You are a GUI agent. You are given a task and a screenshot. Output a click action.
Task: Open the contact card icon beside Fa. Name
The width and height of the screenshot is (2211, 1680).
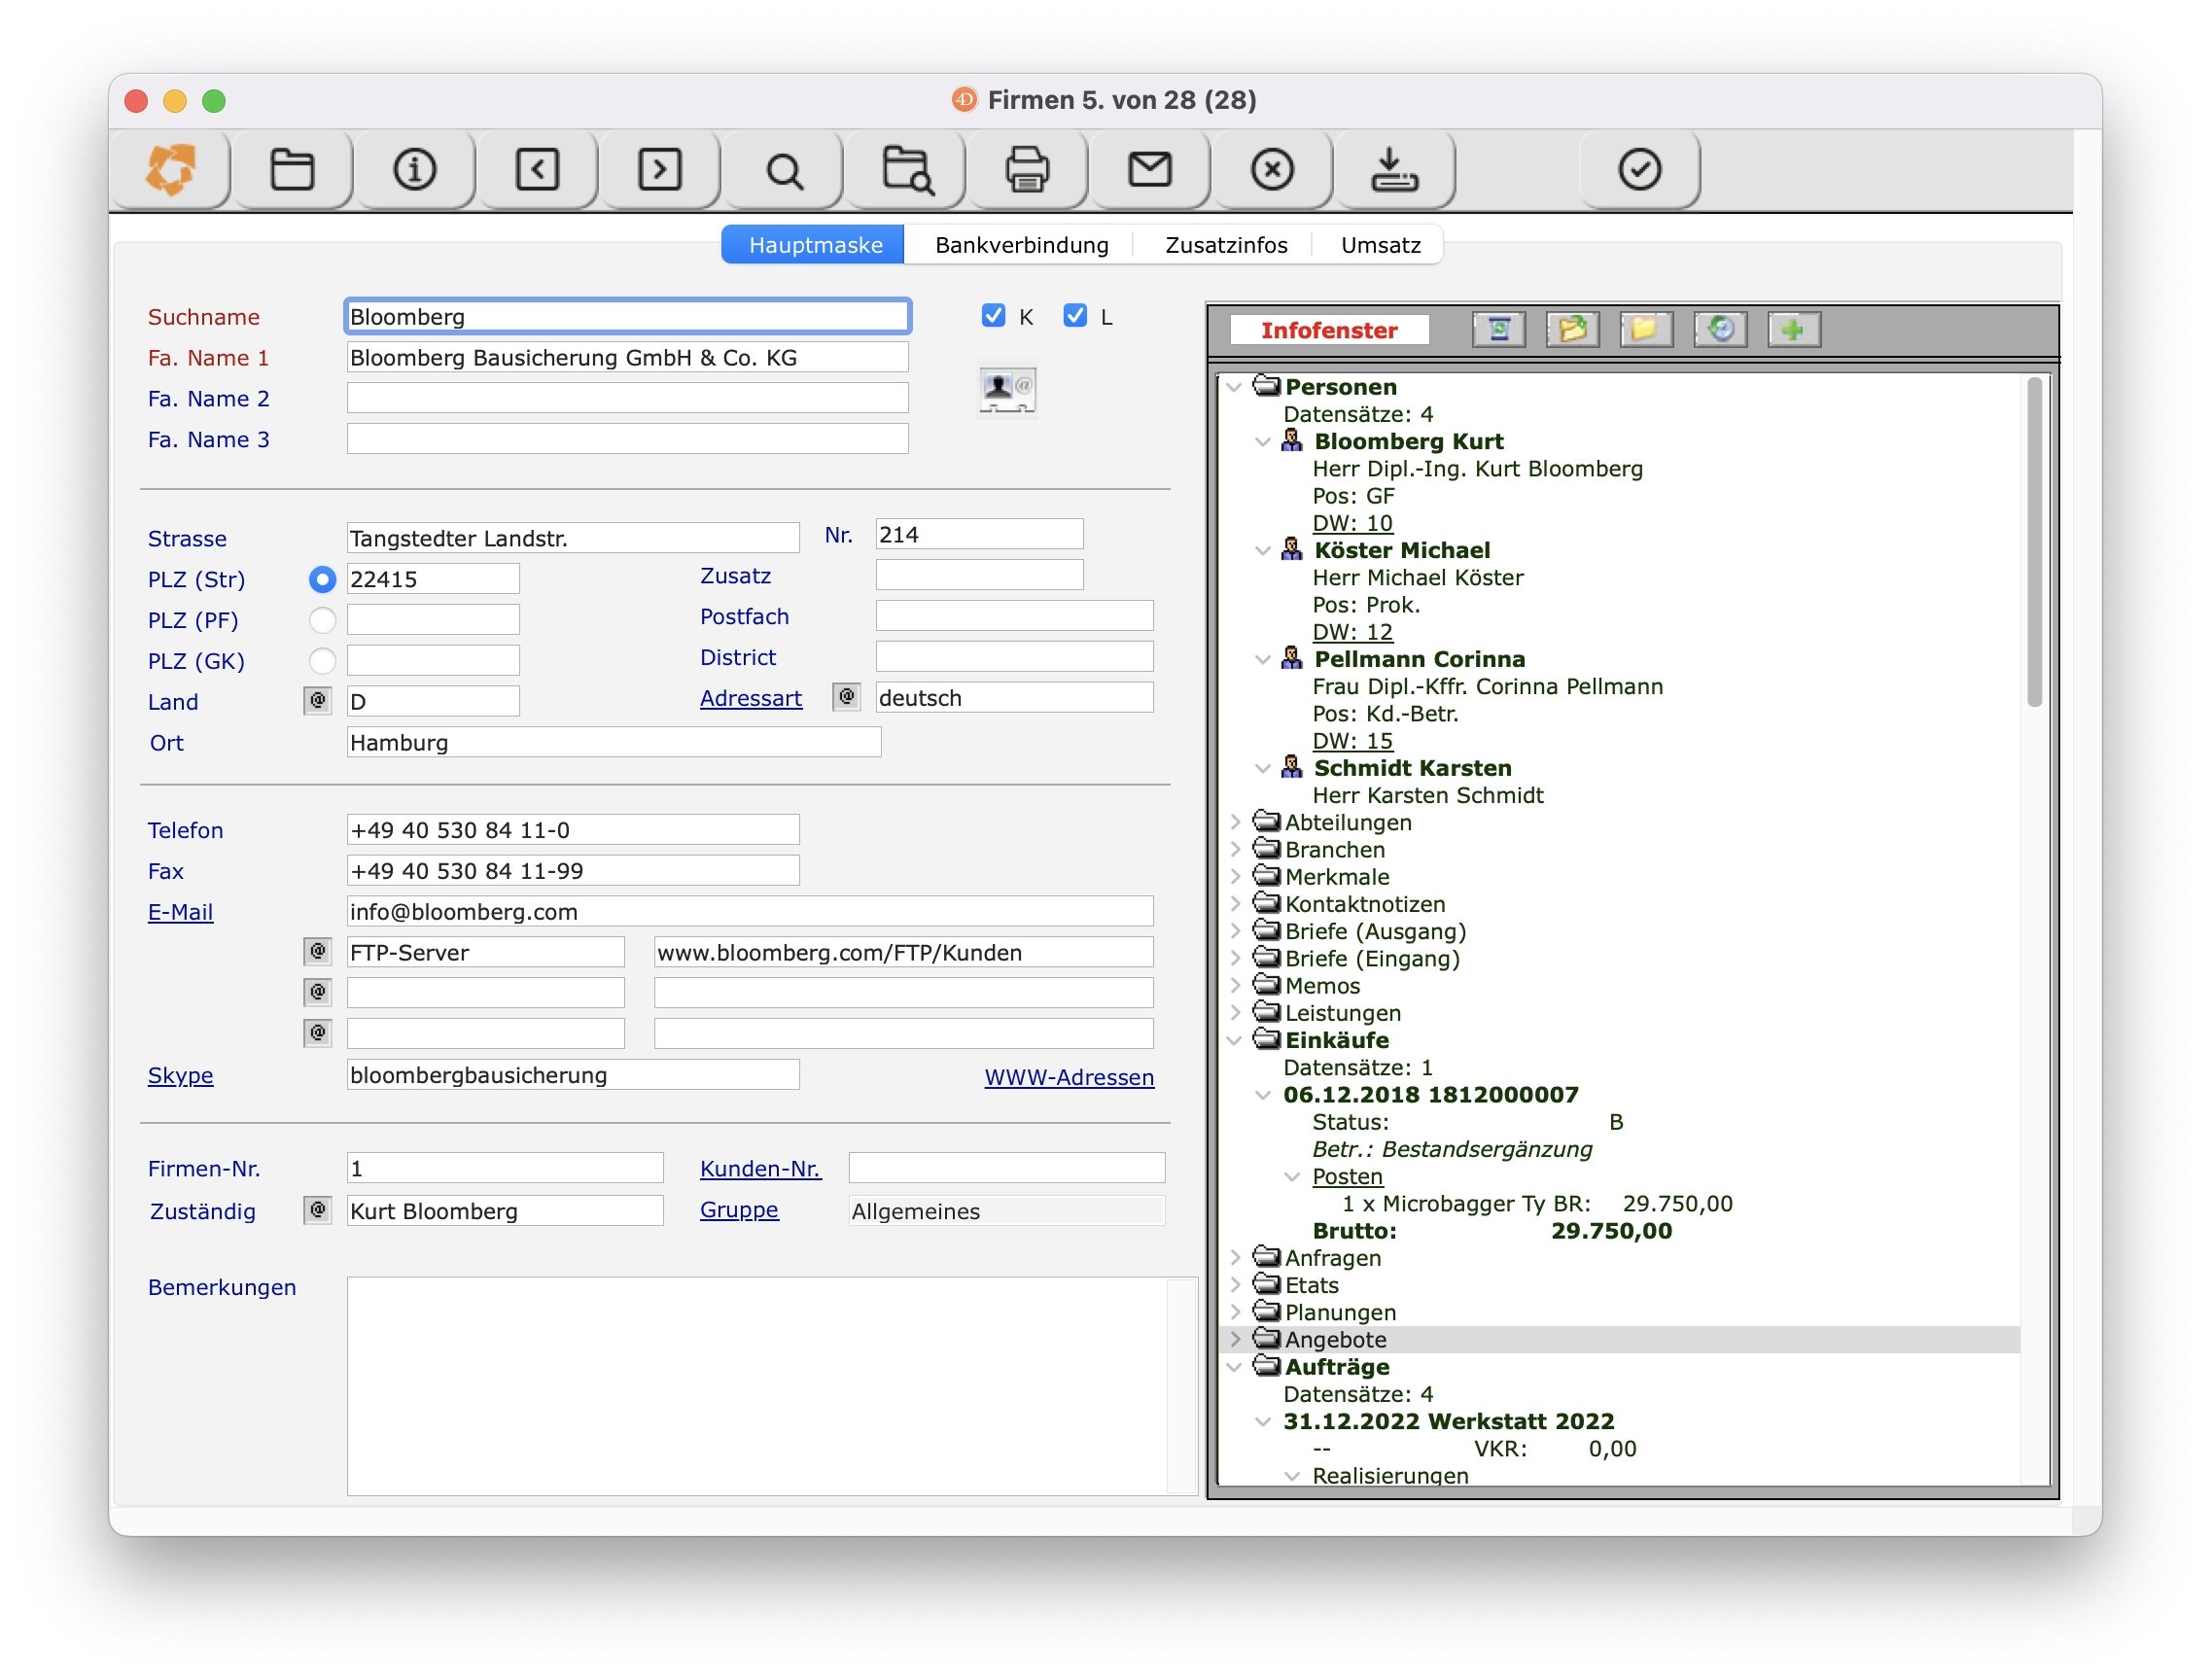tap(1006, 390)
